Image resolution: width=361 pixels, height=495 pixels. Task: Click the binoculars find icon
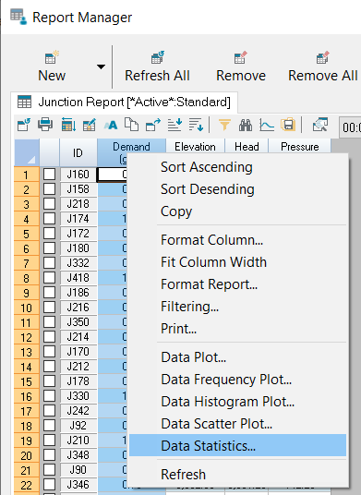point(246,125)
